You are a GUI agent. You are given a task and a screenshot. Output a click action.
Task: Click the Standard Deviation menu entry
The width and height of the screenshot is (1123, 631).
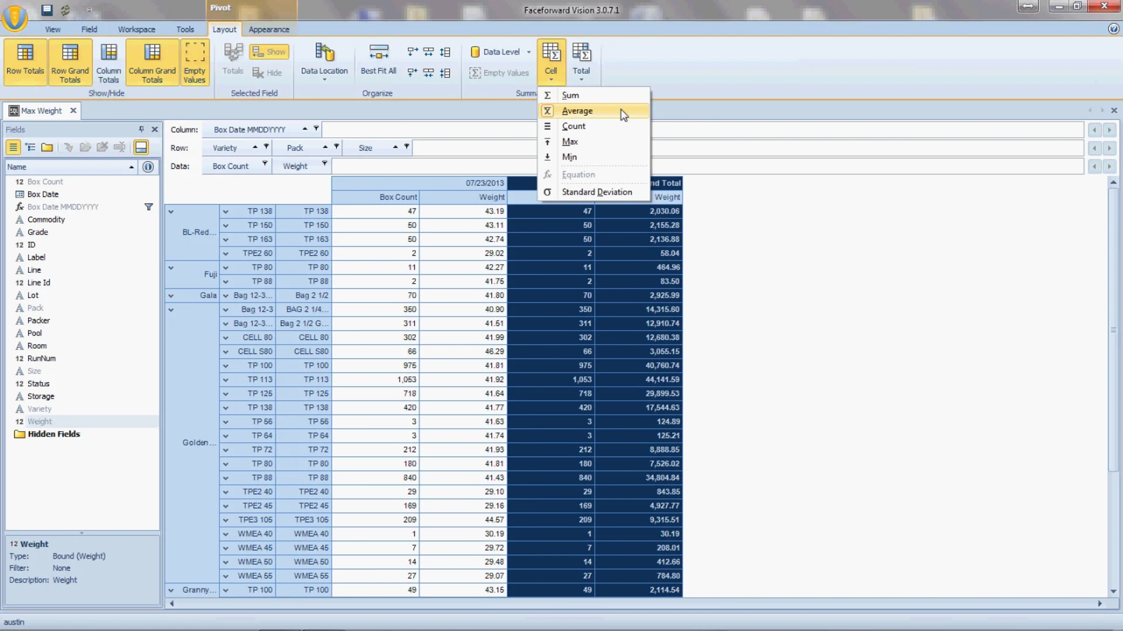tap(597, 192)
